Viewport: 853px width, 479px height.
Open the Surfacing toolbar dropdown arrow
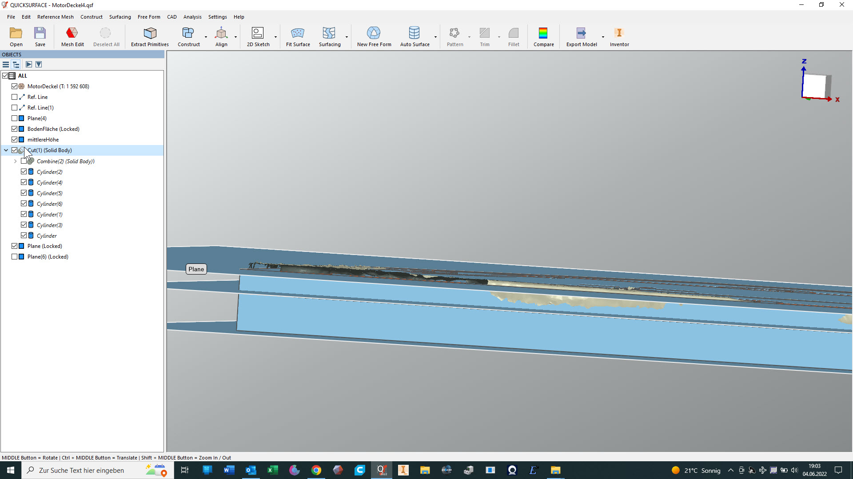347,37
